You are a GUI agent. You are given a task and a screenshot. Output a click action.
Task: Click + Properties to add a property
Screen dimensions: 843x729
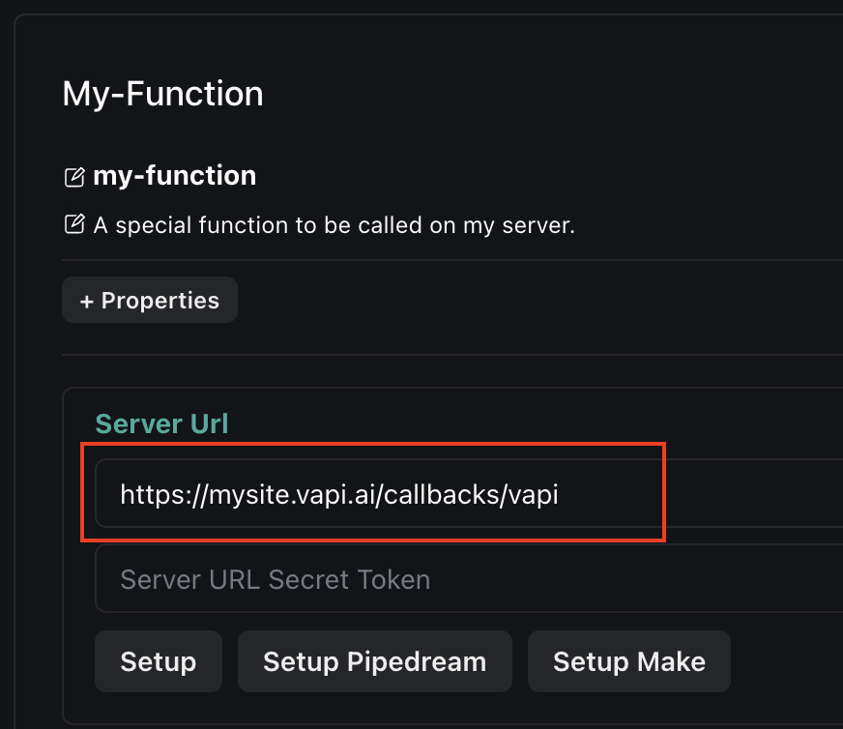click(149, 300)
